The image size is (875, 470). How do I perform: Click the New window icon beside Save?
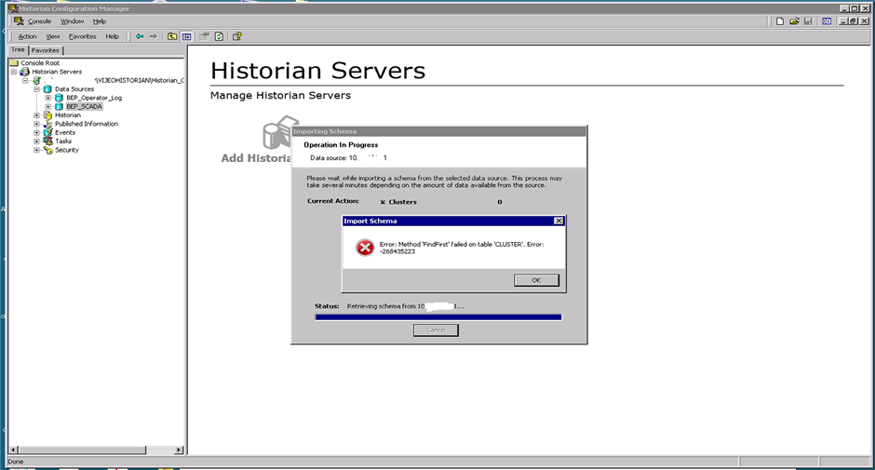click(x=827, y=21)
